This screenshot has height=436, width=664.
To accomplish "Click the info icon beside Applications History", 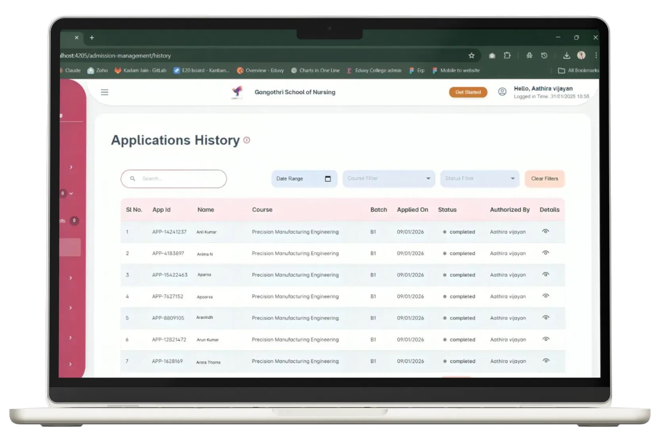I will [x=247, y=140].
